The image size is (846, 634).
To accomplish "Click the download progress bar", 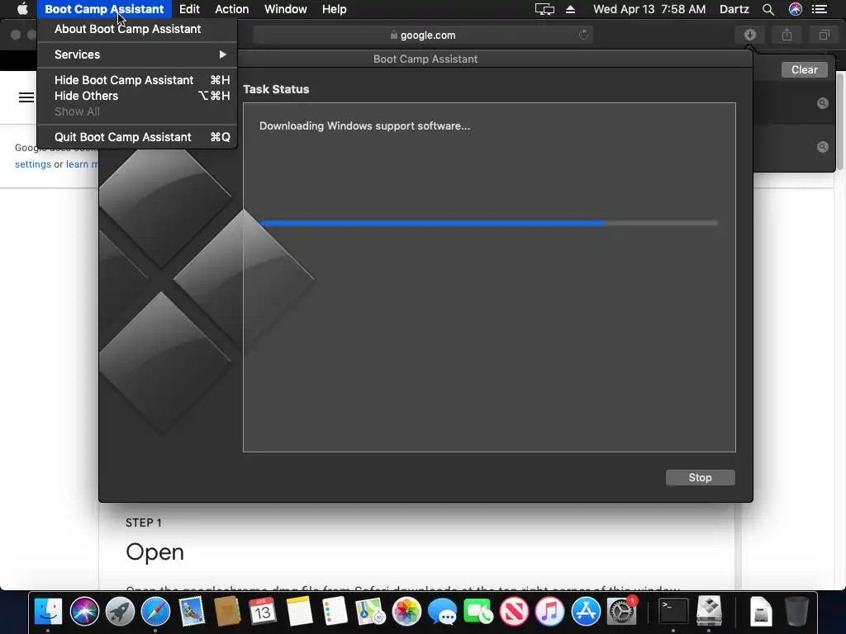I will point(489,223).
